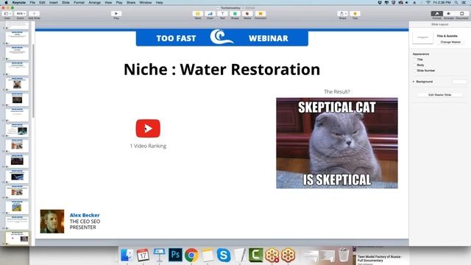Open Notes from the Dock
Viewport: 471px width, 265px height.
(208, 255)
